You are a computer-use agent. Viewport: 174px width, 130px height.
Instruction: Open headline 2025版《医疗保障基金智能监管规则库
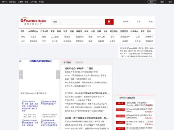87,118
